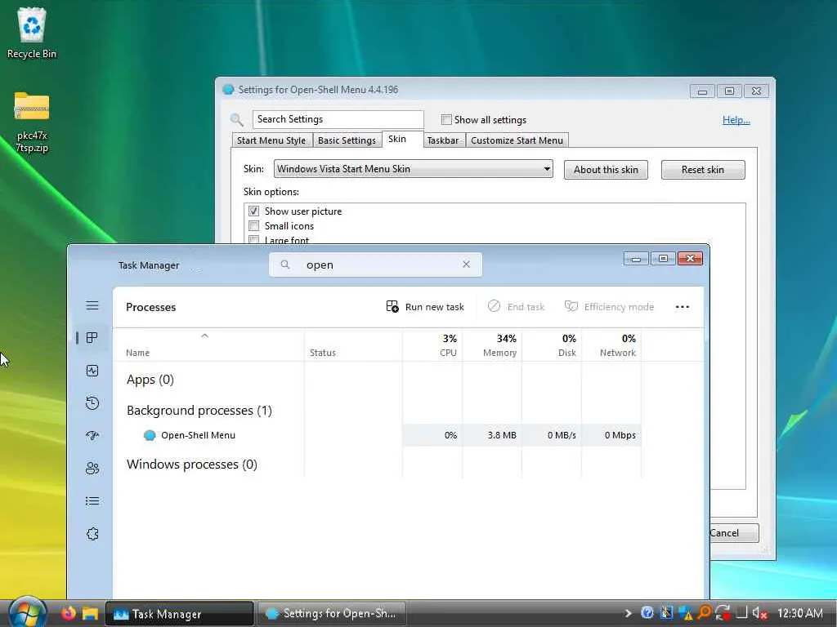837x627 pixels.
Task: Click the Run new task button
Action: coord(425,307)
